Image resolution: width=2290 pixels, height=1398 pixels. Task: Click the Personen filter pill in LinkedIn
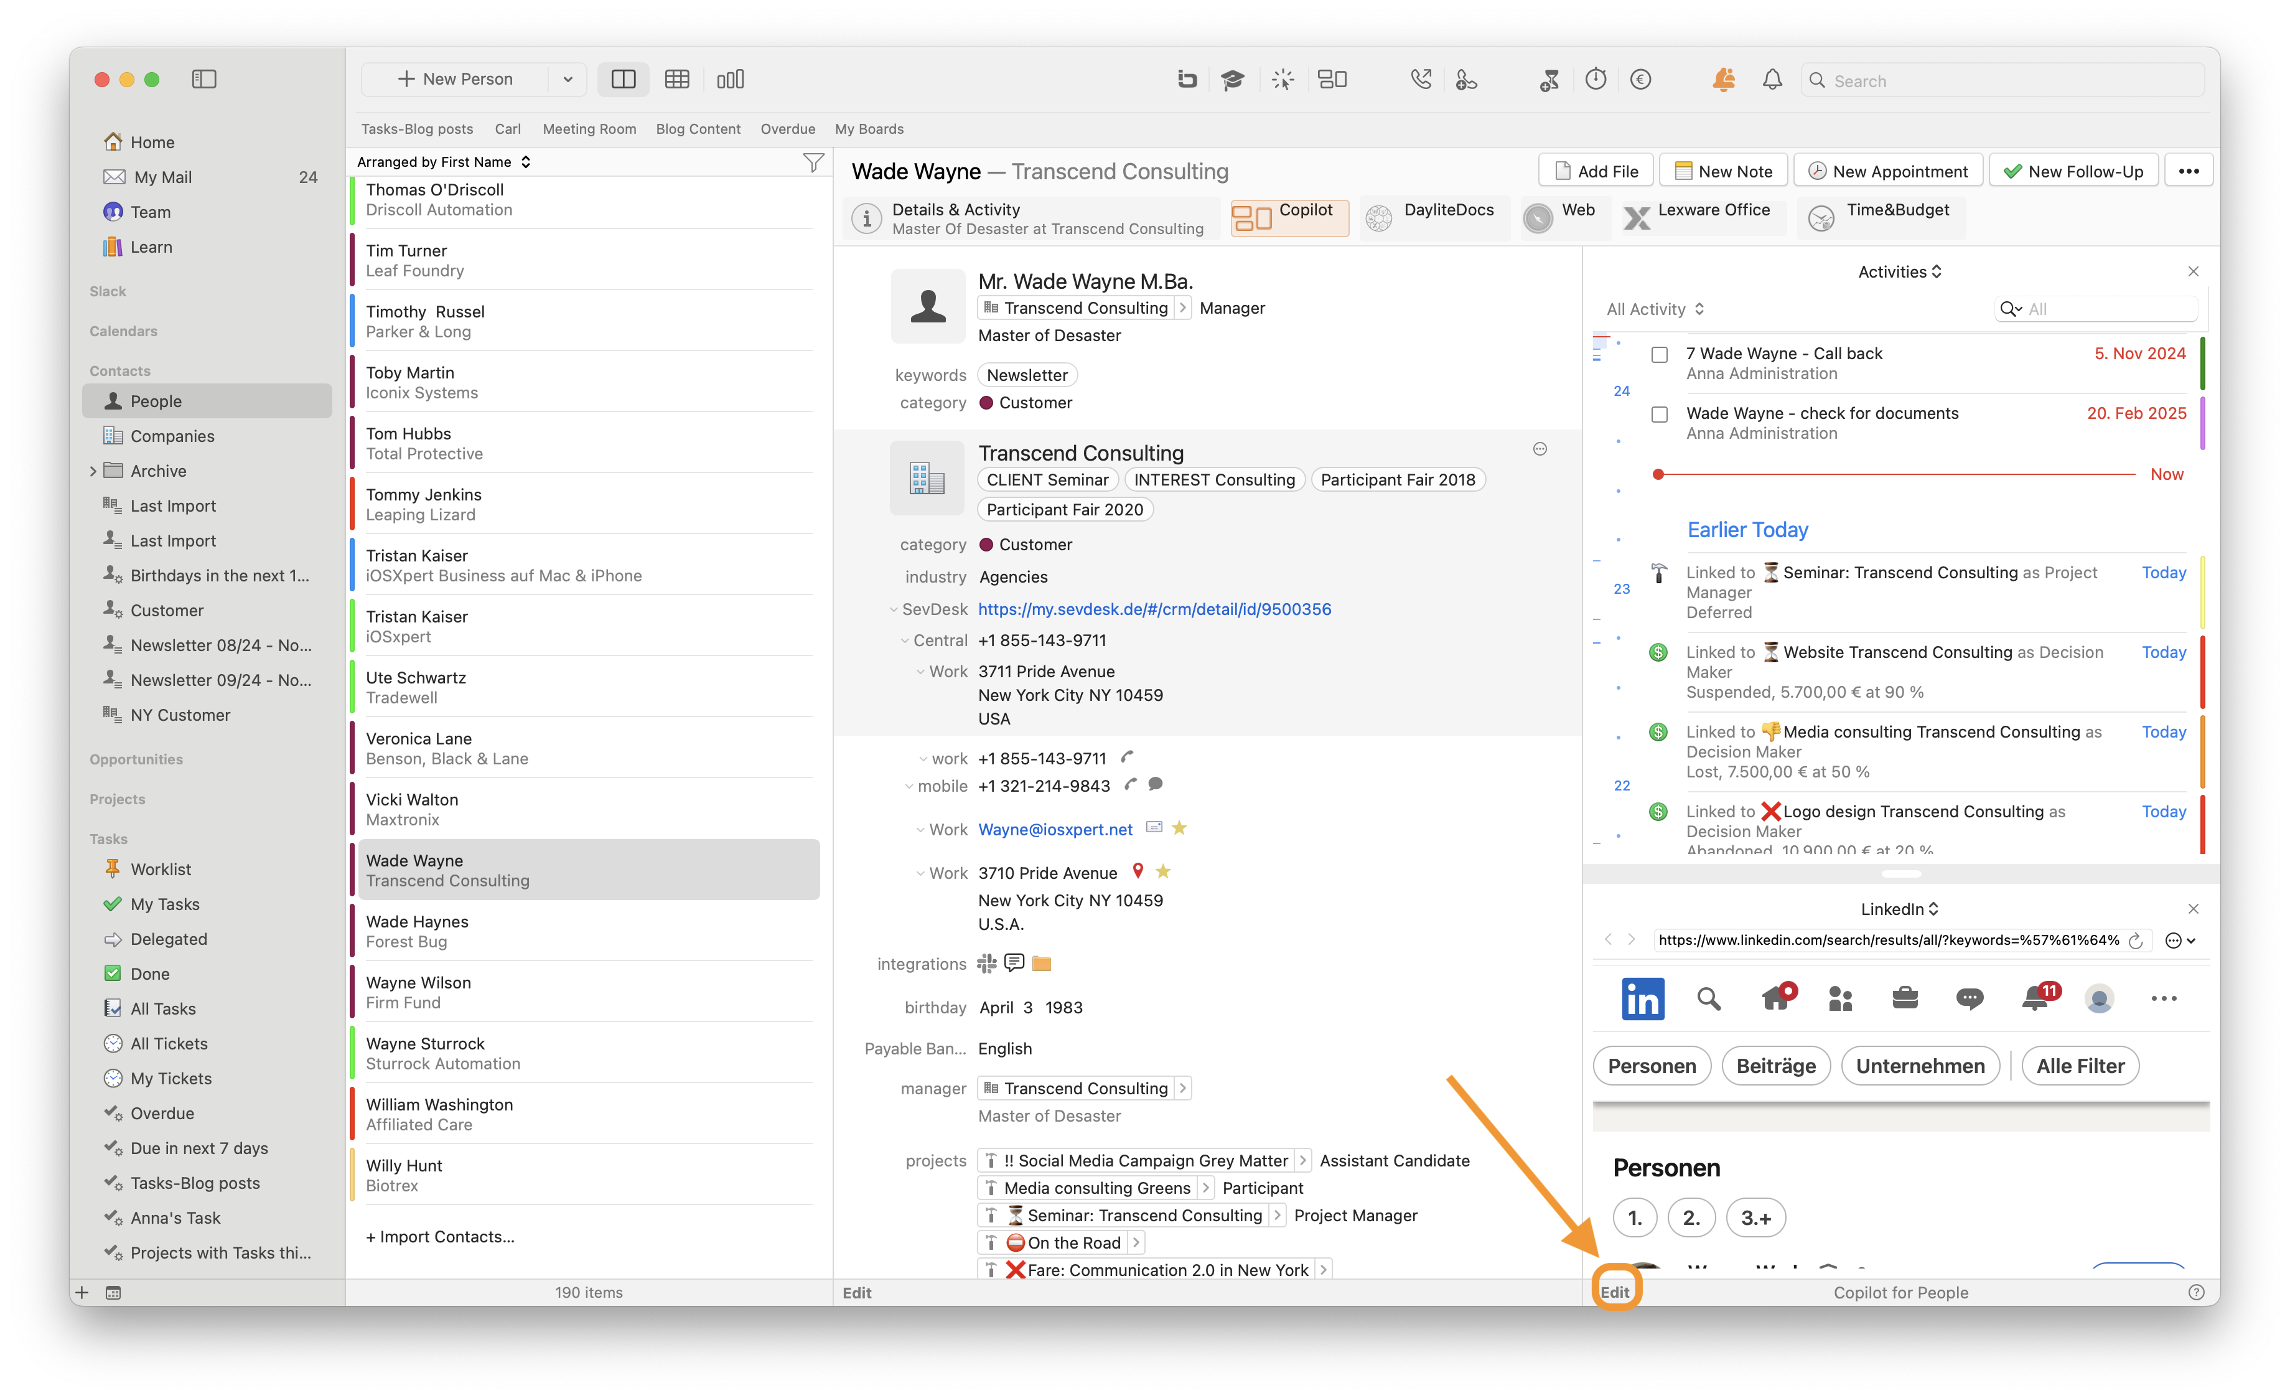point(1652,1066)
